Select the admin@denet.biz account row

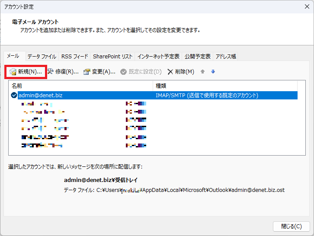pos(154,95)
